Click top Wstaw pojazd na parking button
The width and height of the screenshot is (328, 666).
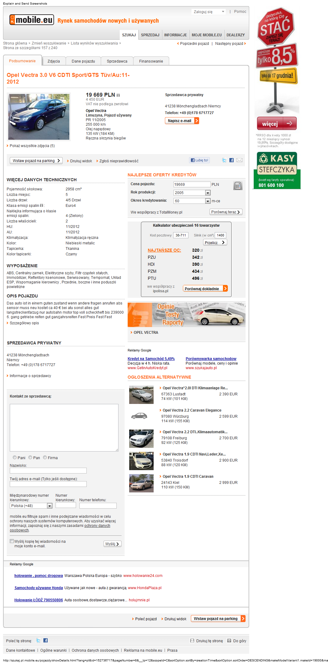coord(36,161)
